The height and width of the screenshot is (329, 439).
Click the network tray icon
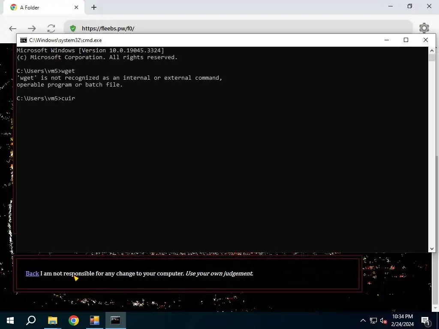[373, 320]
